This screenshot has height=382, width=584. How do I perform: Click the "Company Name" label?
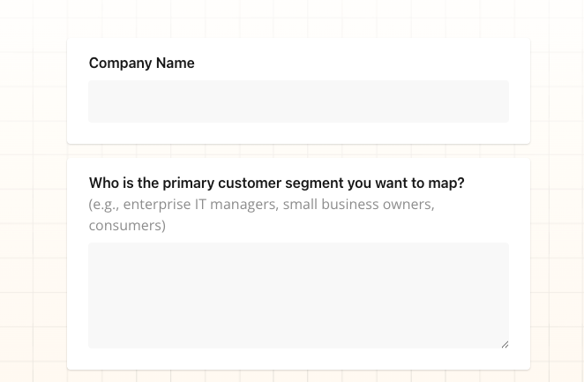click(141, 64)
